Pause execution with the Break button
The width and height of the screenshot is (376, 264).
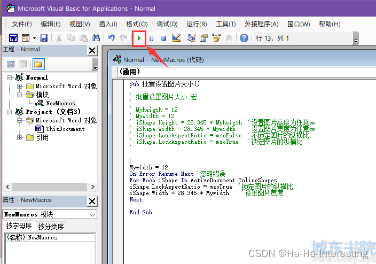151,38
